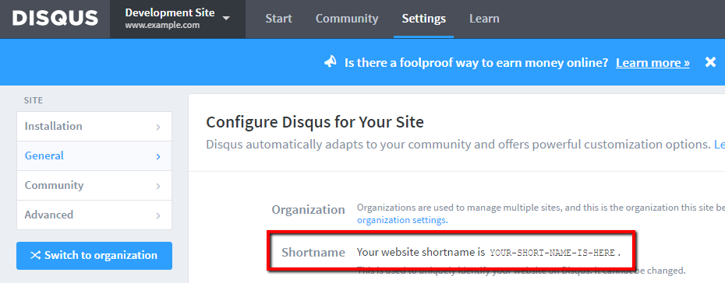725x283 pixels.
Task: Follow the Learn more link in banner
Action: click(652, 63)
